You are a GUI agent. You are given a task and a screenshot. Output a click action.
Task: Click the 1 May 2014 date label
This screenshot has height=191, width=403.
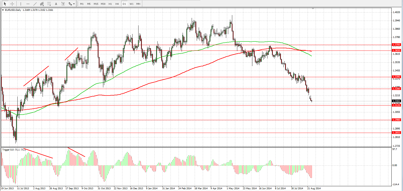point(233,188)
